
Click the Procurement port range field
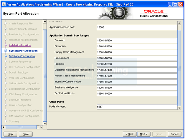(137, 58)
